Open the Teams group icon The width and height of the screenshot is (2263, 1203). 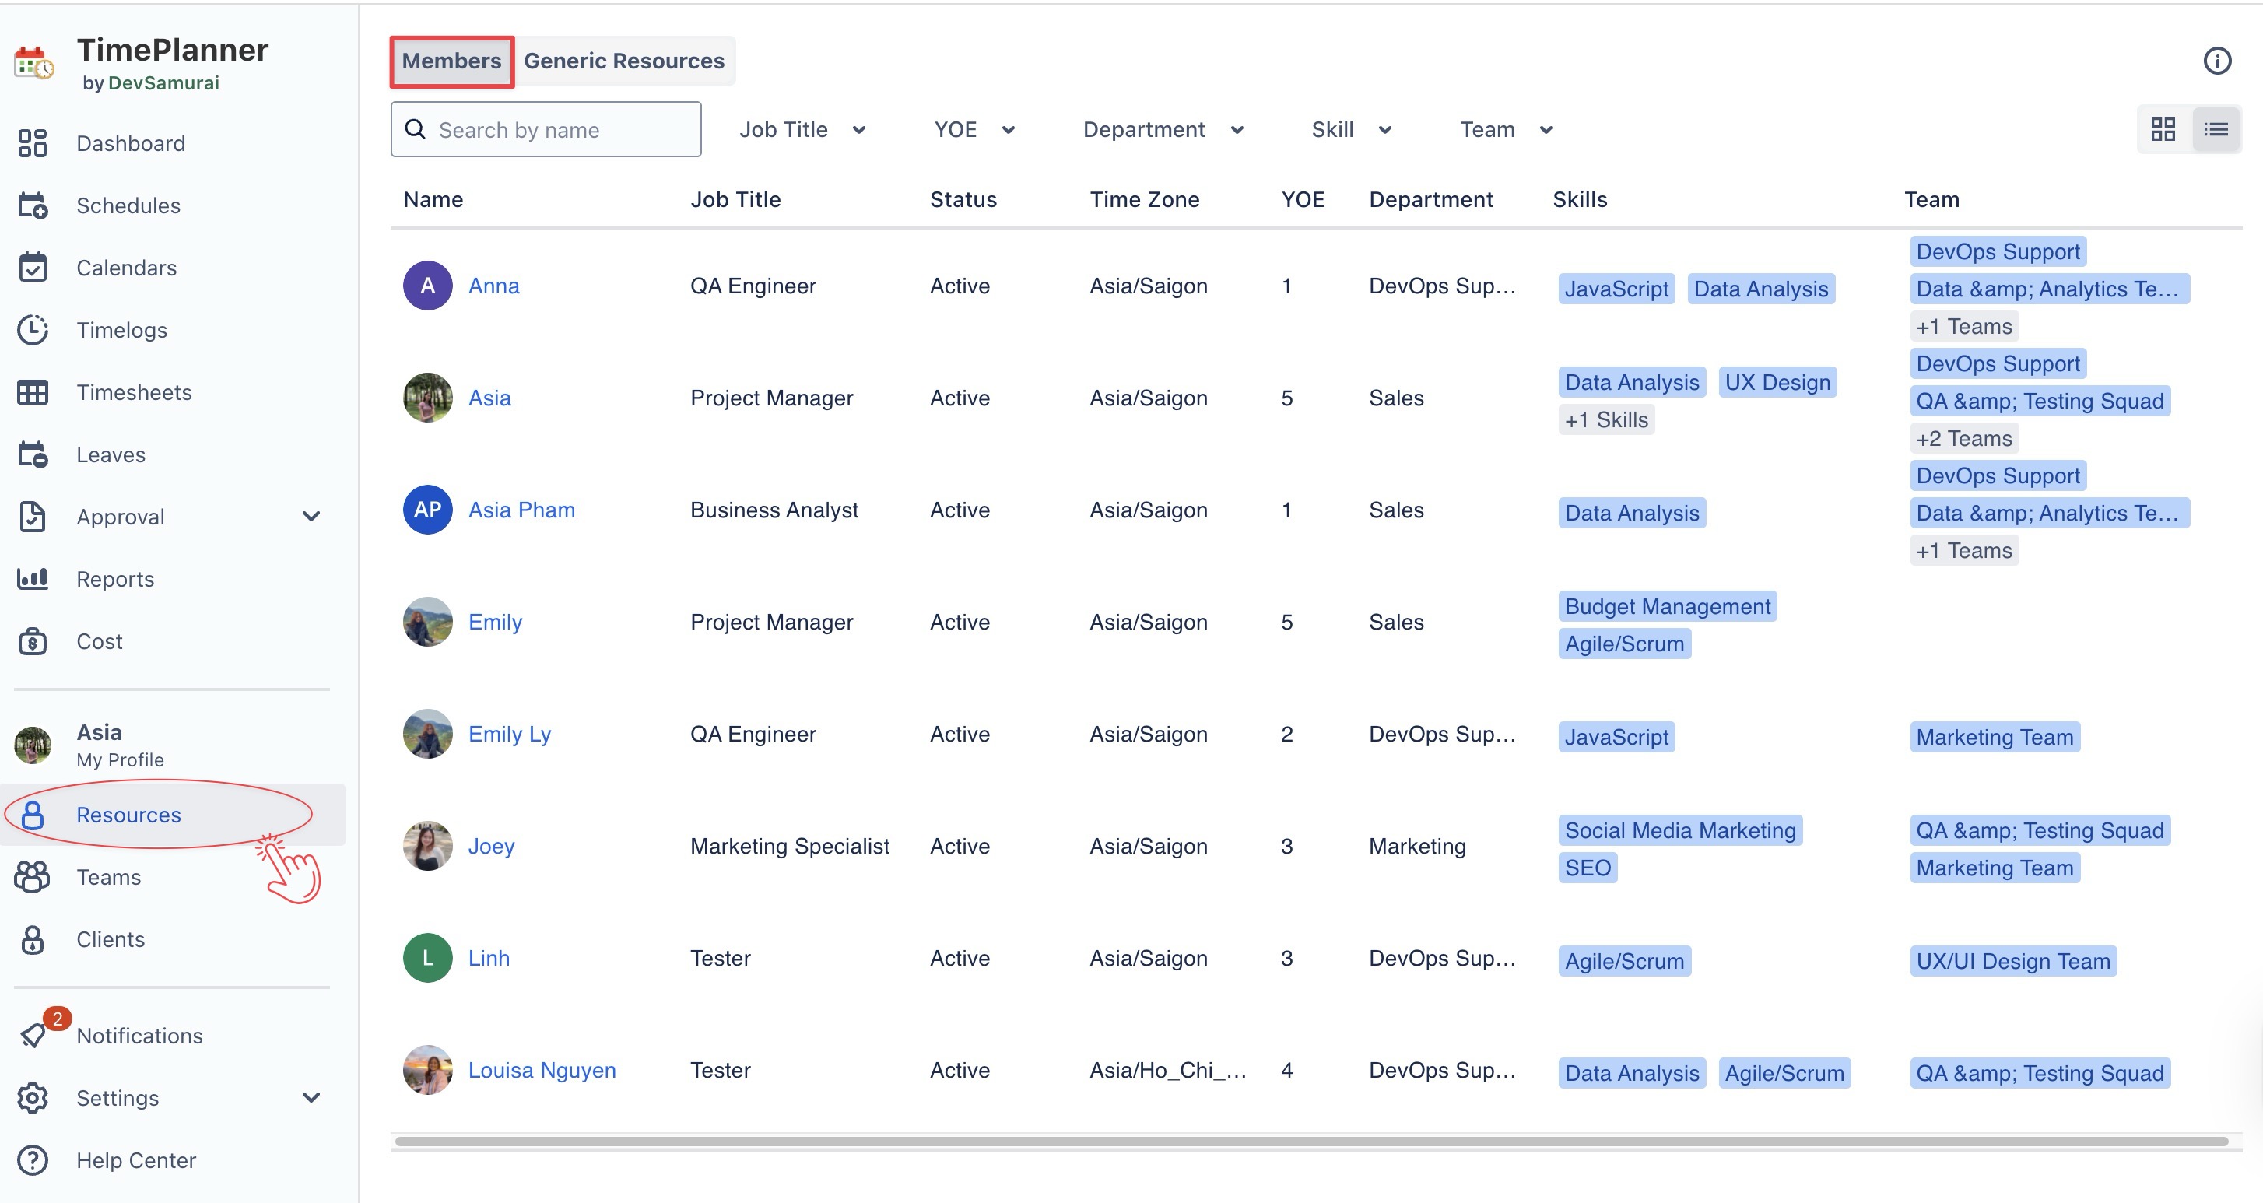pyautogui.click(x=33, y=877)
